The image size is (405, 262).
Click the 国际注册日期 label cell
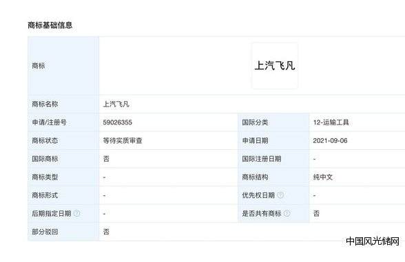click(x=273, y=159)
